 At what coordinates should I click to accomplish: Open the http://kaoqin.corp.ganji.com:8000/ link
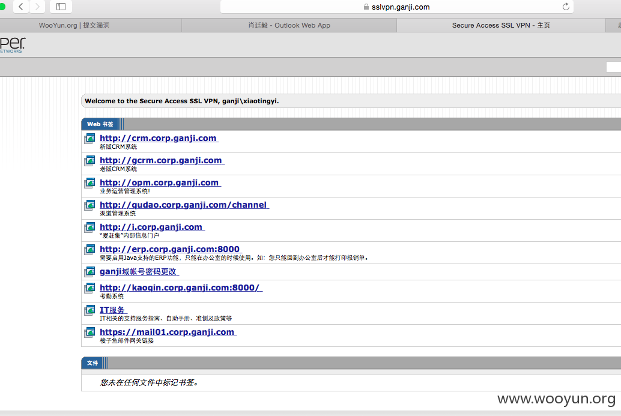[x=181, y=288]
